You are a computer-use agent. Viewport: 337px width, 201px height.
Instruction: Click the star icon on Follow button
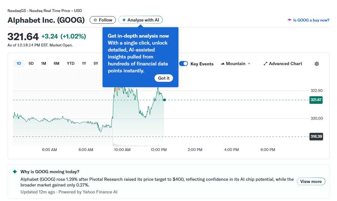(96, 20)
